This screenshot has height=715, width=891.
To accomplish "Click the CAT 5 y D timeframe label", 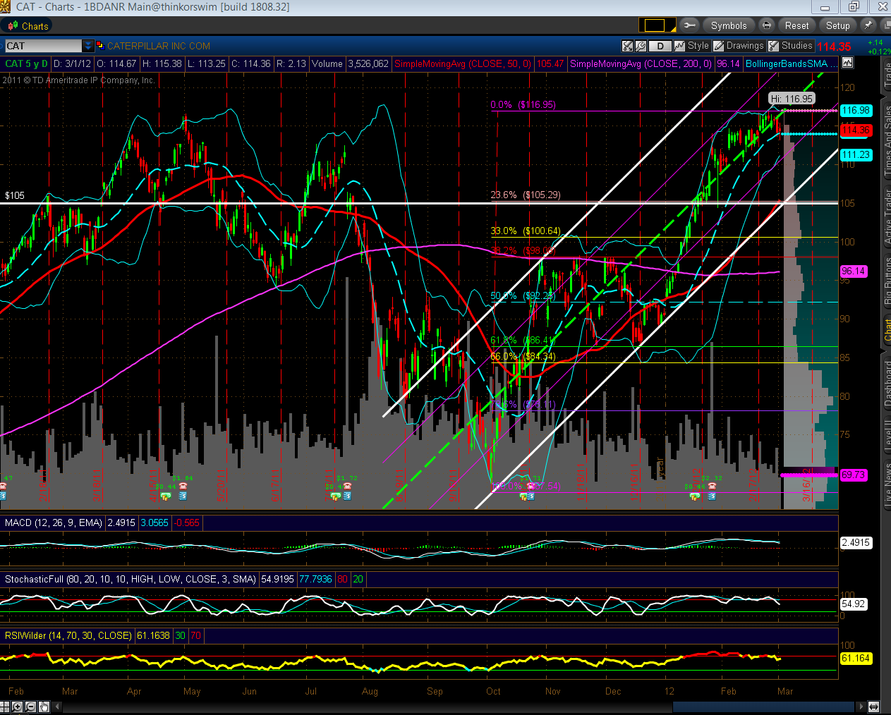I will pyautogui.click(x=26, y=63).
